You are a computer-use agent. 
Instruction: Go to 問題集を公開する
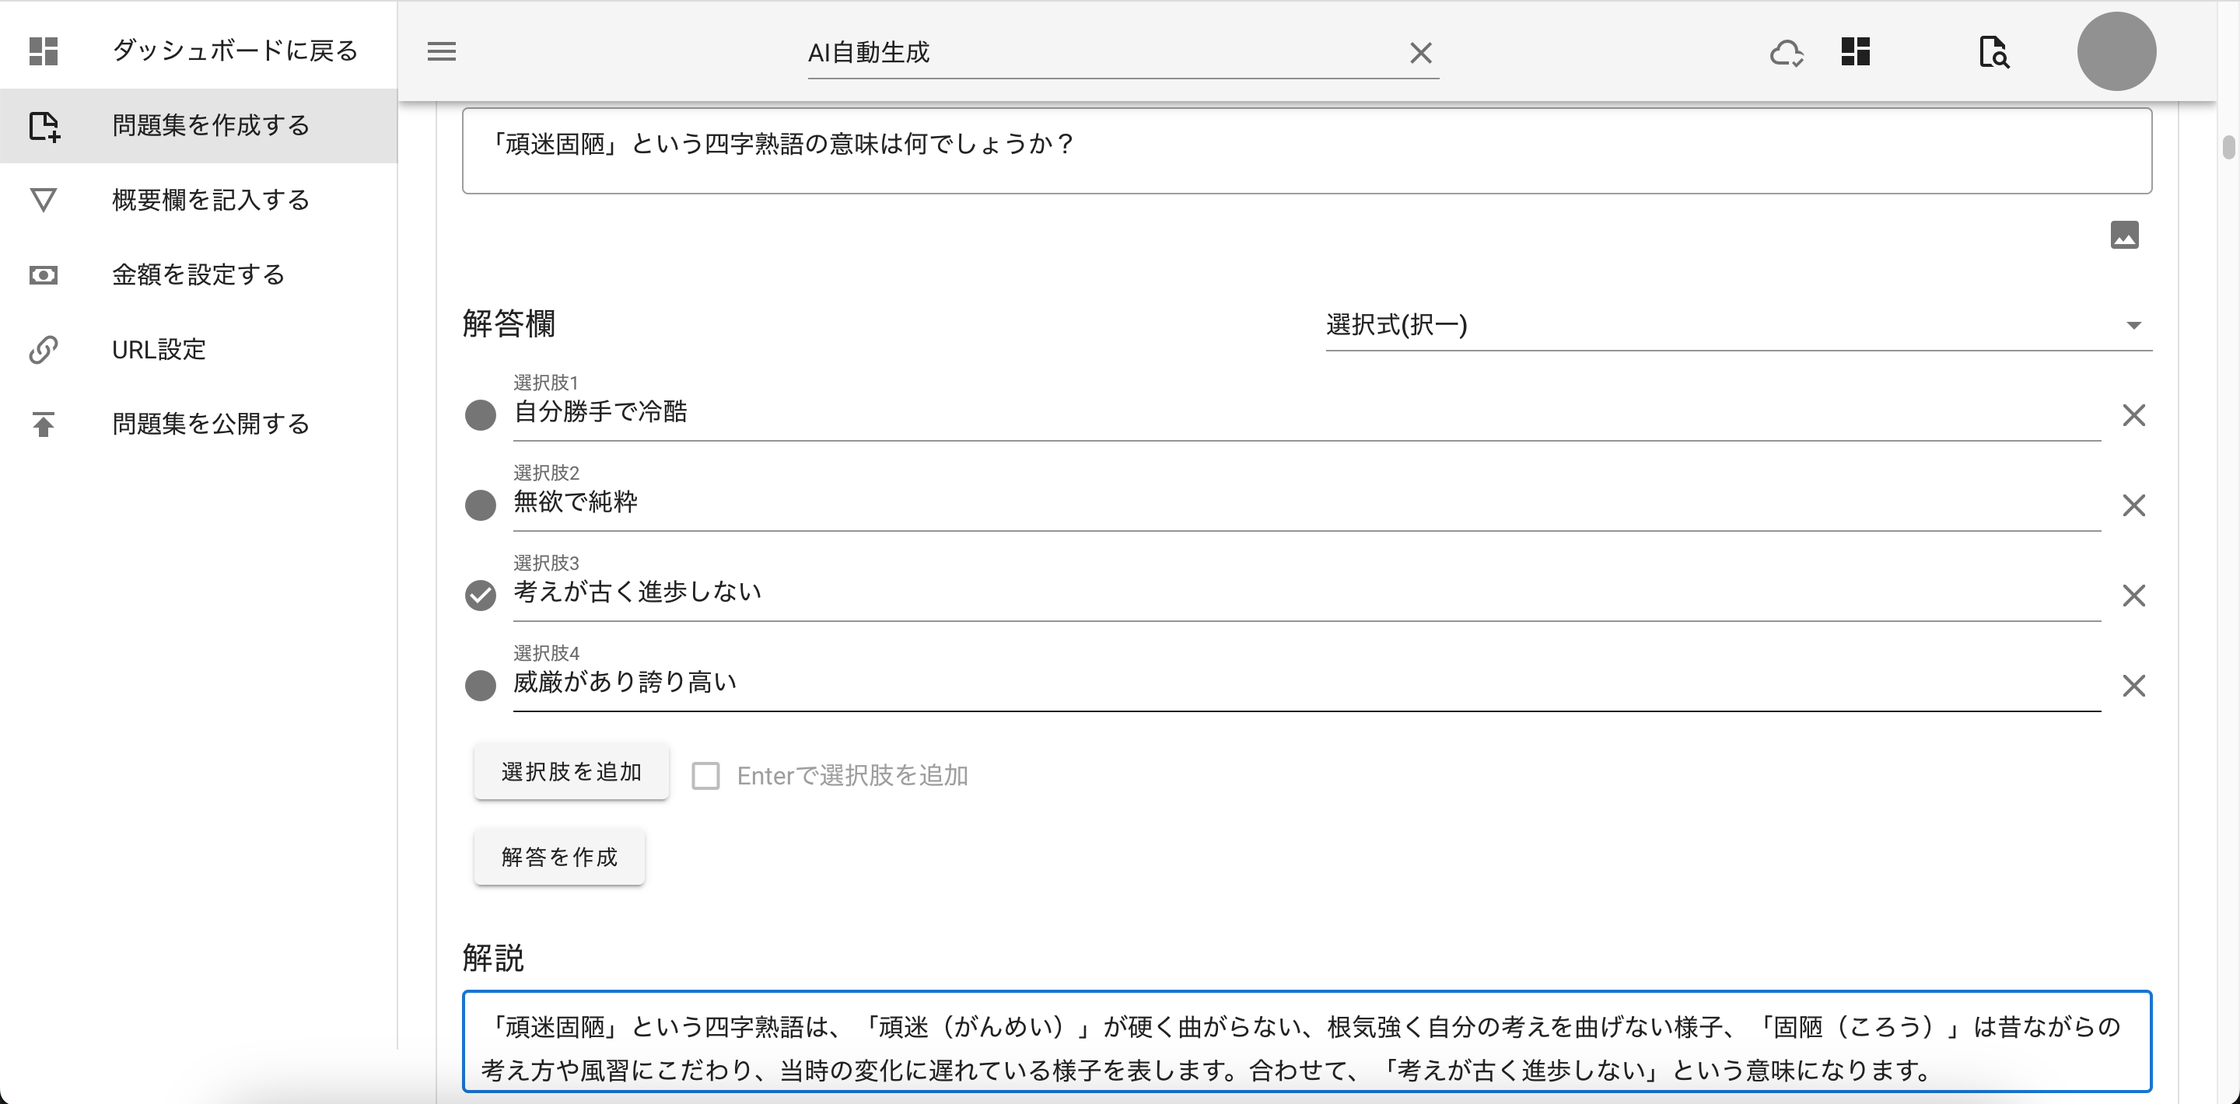coord(211,424)
